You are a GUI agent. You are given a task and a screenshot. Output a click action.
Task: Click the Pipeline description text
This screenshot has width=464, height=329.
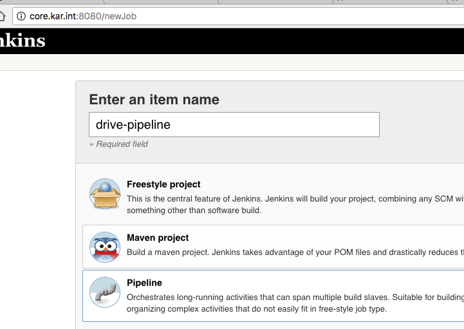(295, 303)
